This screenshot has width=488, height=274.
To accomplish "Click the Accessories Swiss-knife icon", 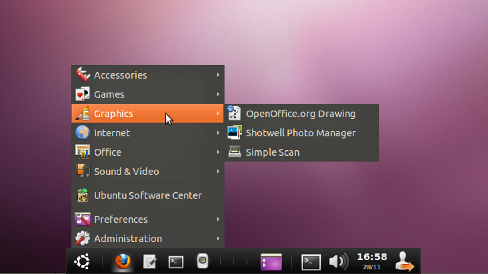I will (x=83, y=75).
